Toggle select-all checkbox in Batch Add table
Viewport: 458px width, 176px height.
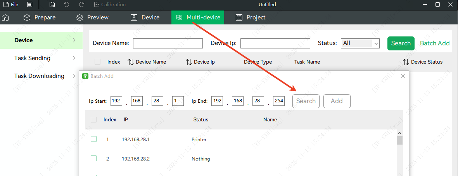(93, 120)
